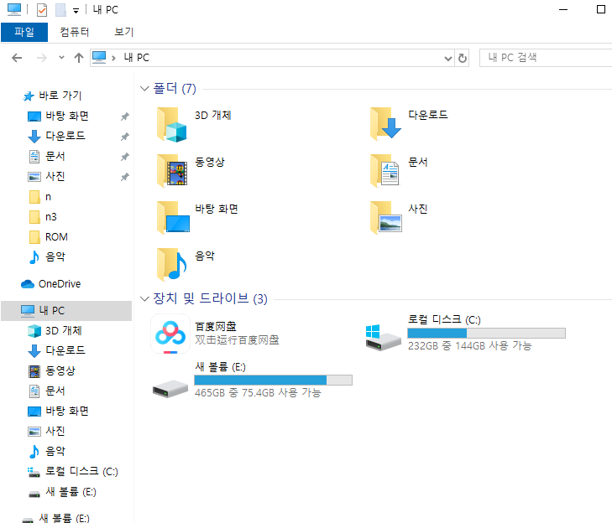Screen dimensions: 612x523
Task: Click the text 232GB 중 144GB 사용 가능
Action: [x=470, y=346]
